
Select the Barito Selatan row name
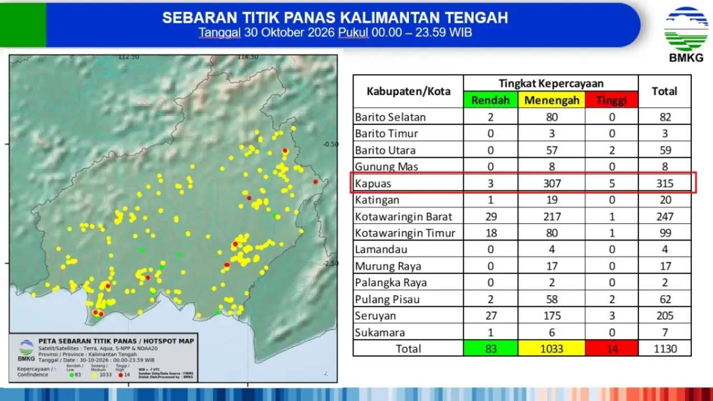(390, 117)
